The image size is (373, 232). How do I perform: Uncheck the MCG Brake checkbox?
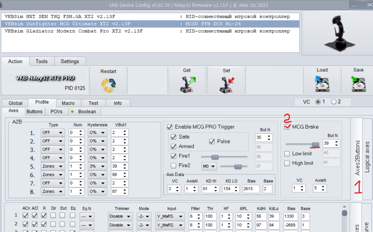pyautogui.click(x=287, y=127)
